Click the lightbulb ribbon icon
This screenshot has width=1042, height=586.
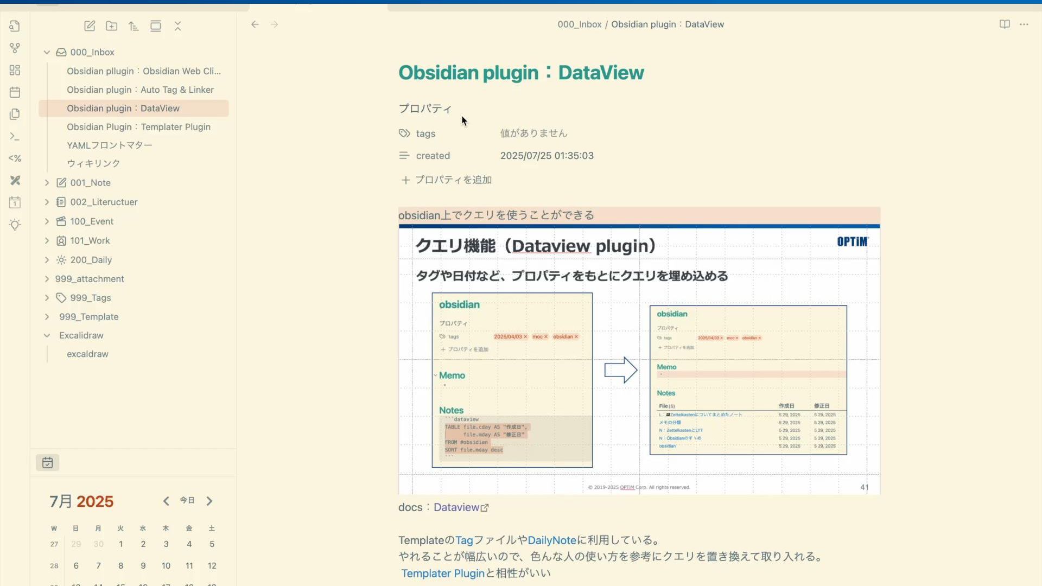[x=15, y=225]
